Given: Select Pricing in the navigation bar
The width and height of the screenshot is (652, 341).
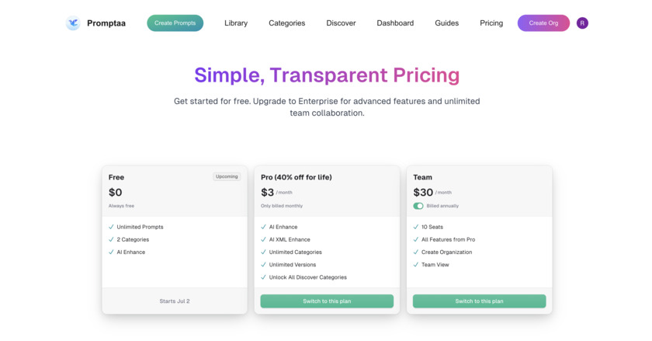Looking at the screenshot, I should pyautogui.click(x=491, y=23).
